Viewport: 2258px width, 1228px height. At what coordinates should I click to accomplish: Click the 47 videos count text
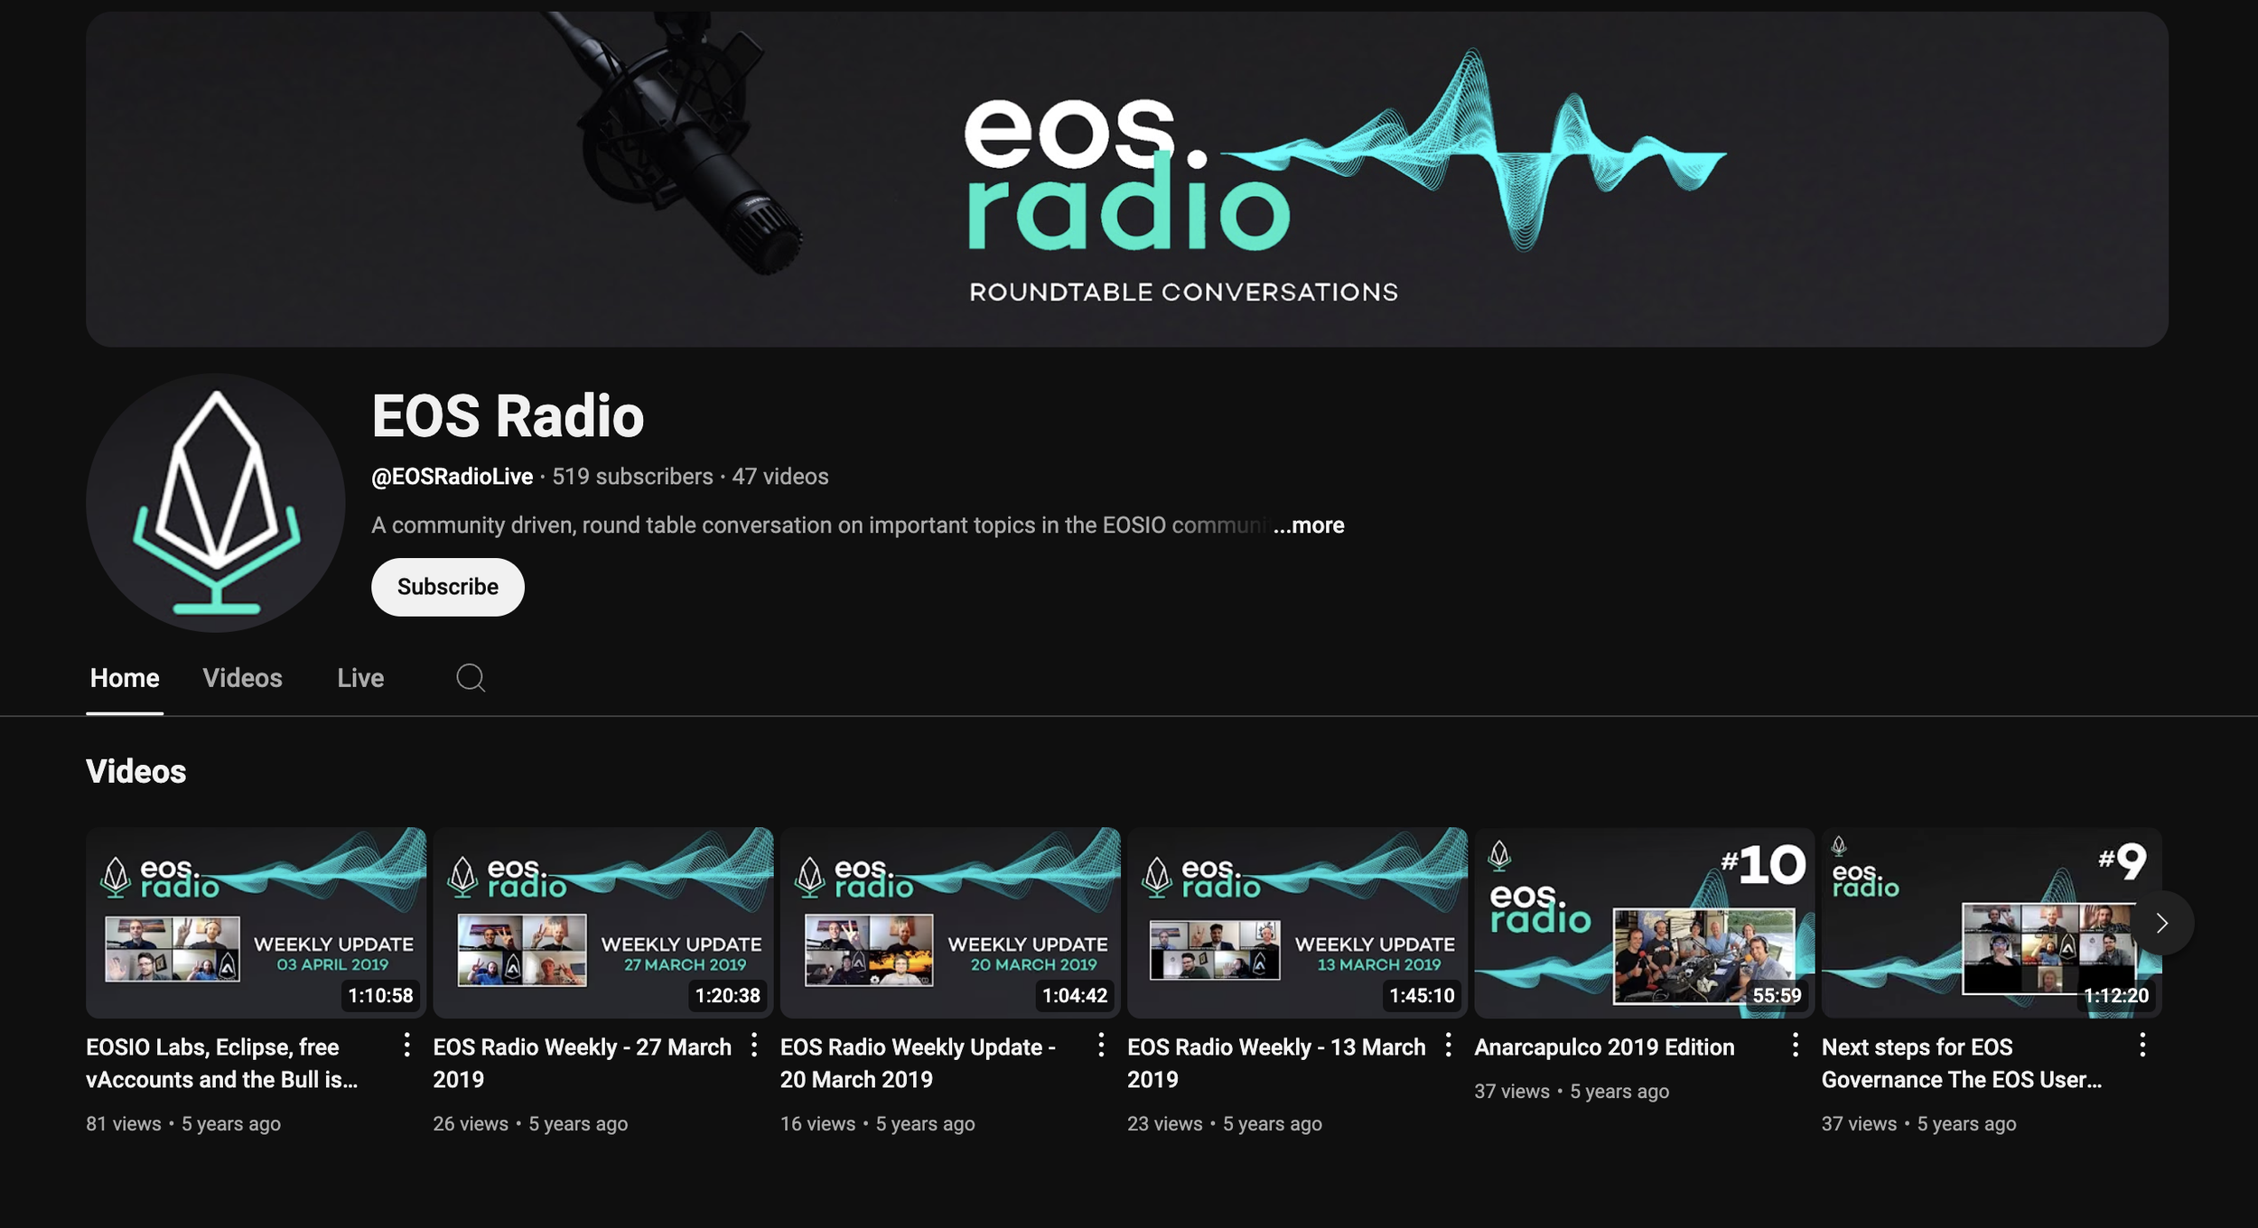[780, 477]
